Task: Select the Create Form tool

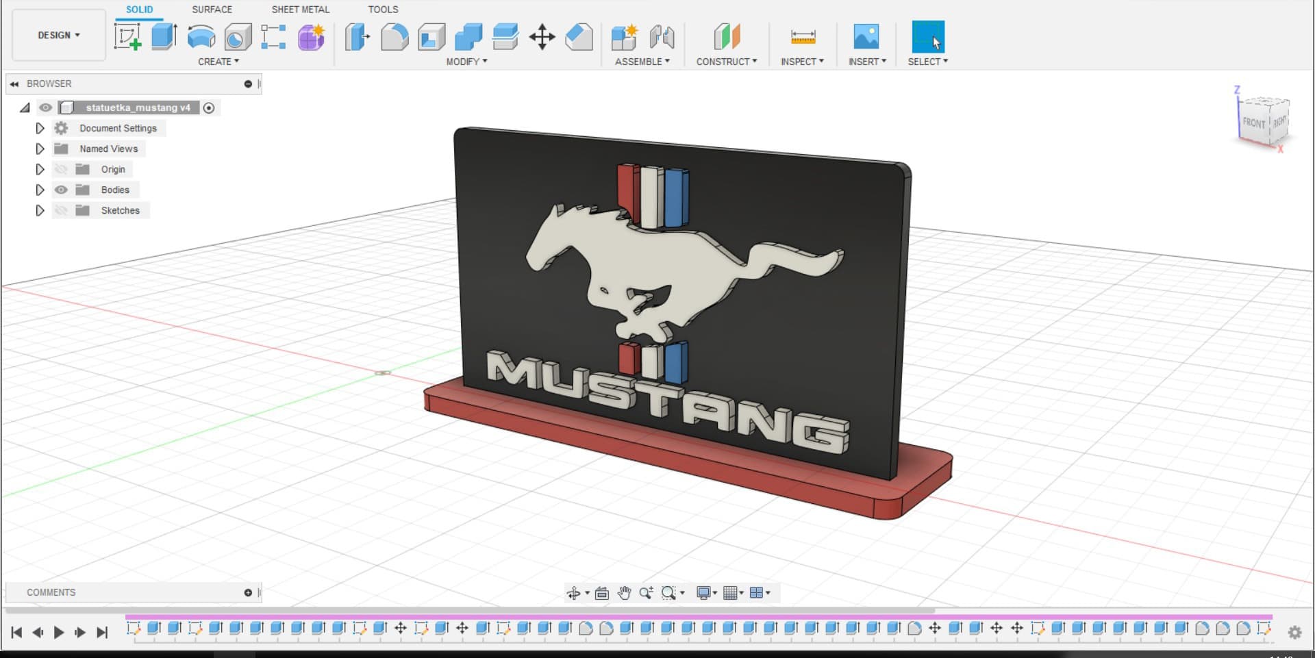Action: (x=311, y=37)
